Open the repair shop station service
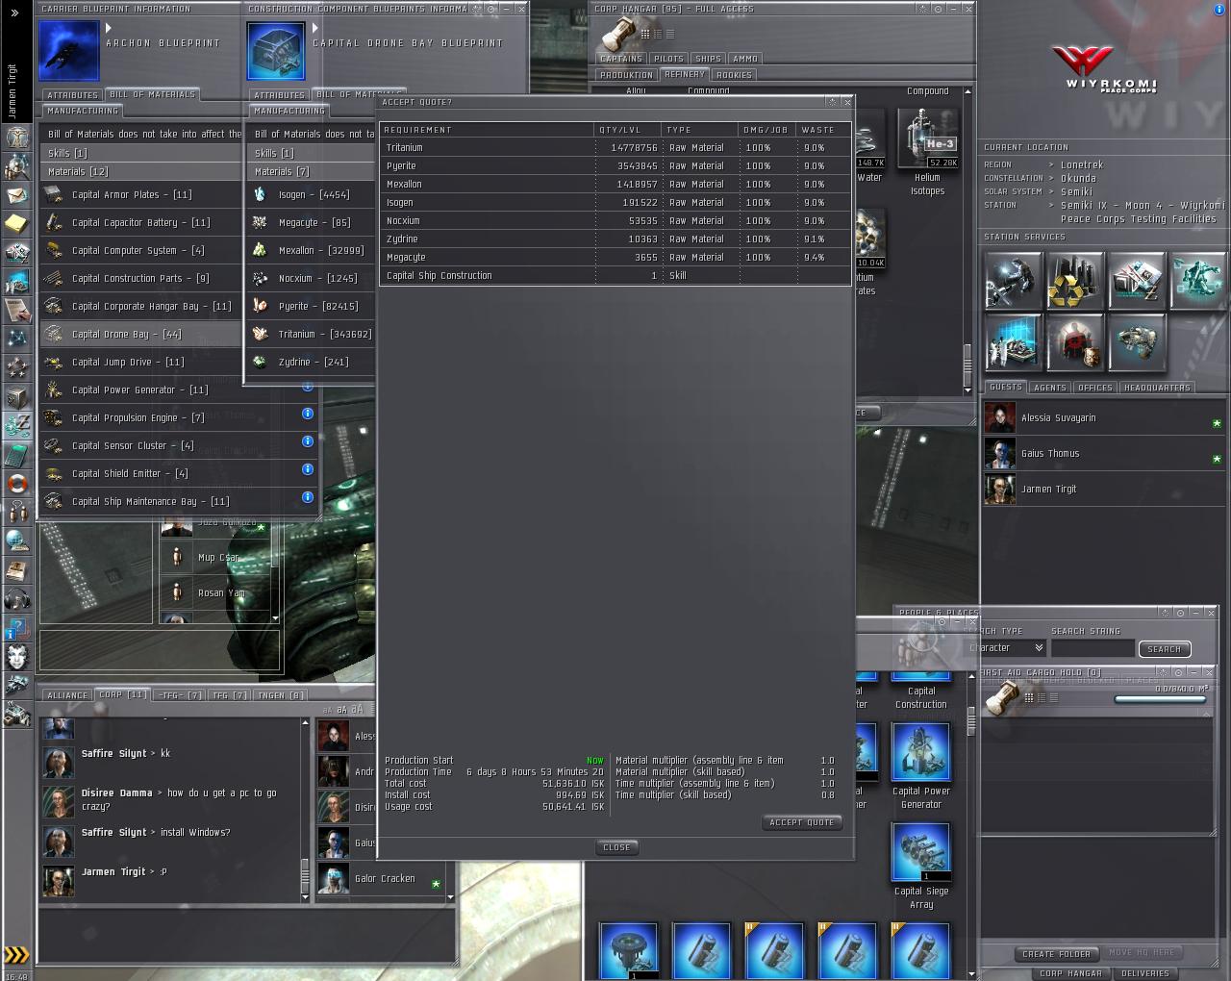 click(x=1013, y=281)
